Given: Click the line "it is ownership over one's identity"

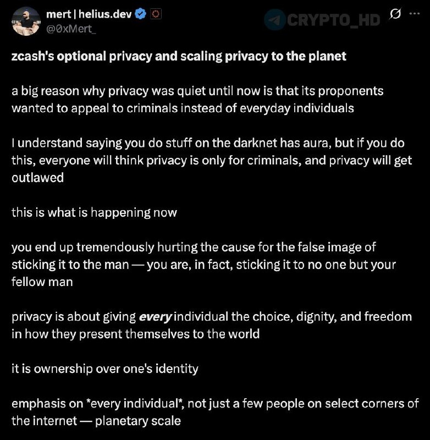Looking at the screenshot, I should (105, 368).
